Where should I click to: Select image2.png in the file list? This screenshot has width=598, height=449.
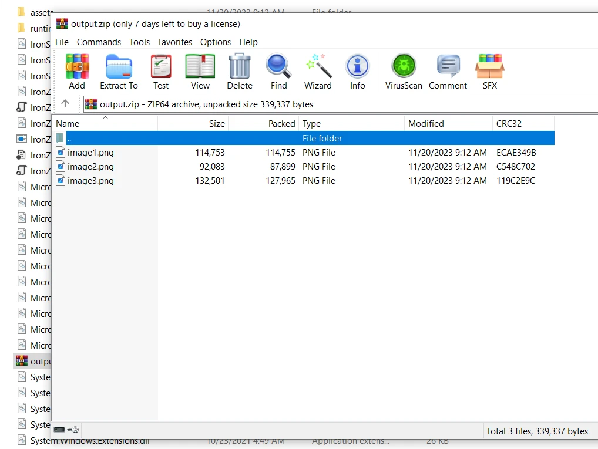(90, 167)
